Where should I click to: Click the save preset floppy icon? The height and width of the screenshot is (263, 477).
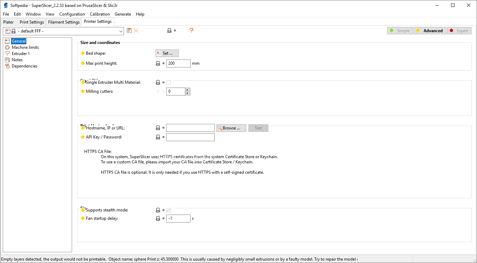(x=129, y=30)
